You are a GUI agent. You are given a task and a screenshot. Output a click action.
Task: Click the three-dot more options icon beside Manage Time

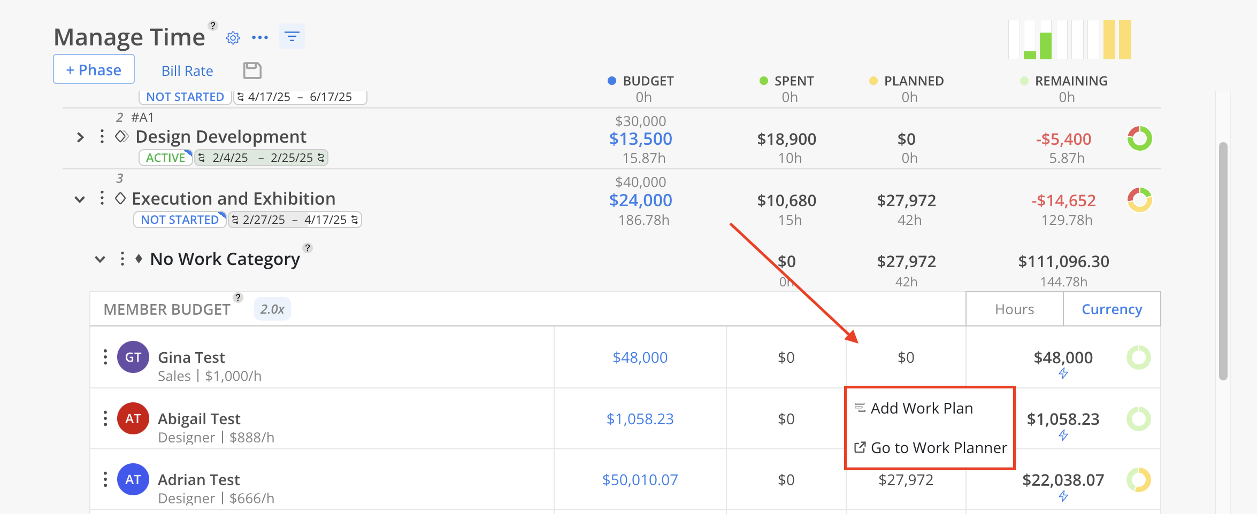[x=260, y=37]
